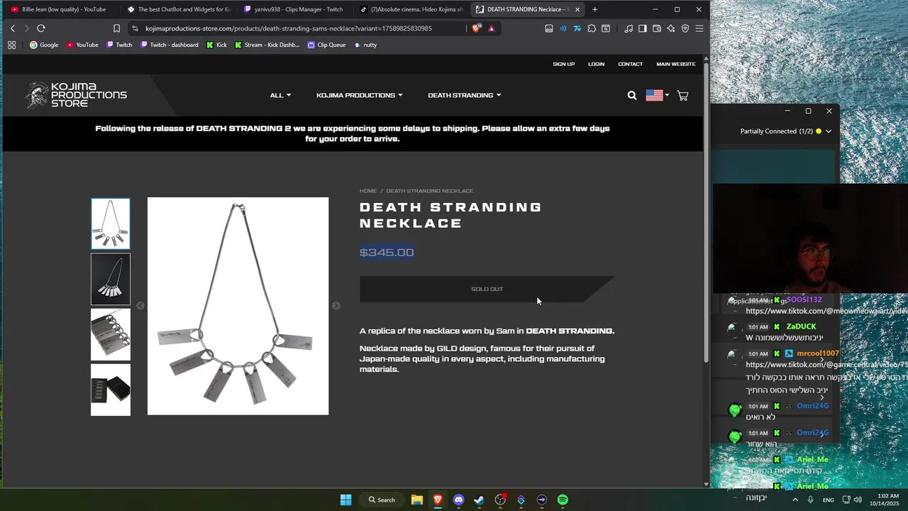The width and height of the screenshot is (908, 511).
Task: Click the SOLD OUT button
Action: pos(487,289)
